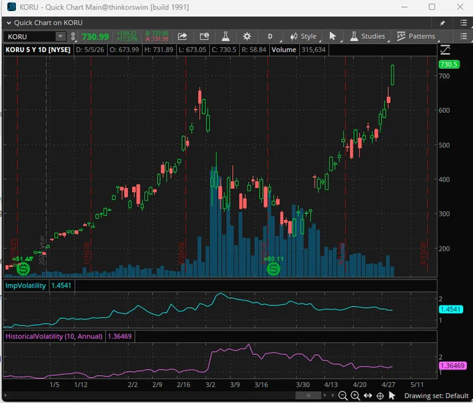The width and height of the screenshot is (473, 403).
Task: Open chart settings gear icon
Action: pyautogui.click(x=247, y=36)
